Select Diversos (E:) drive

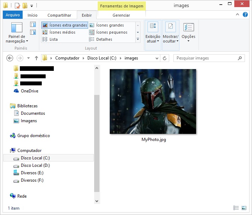tap(28, 173)
